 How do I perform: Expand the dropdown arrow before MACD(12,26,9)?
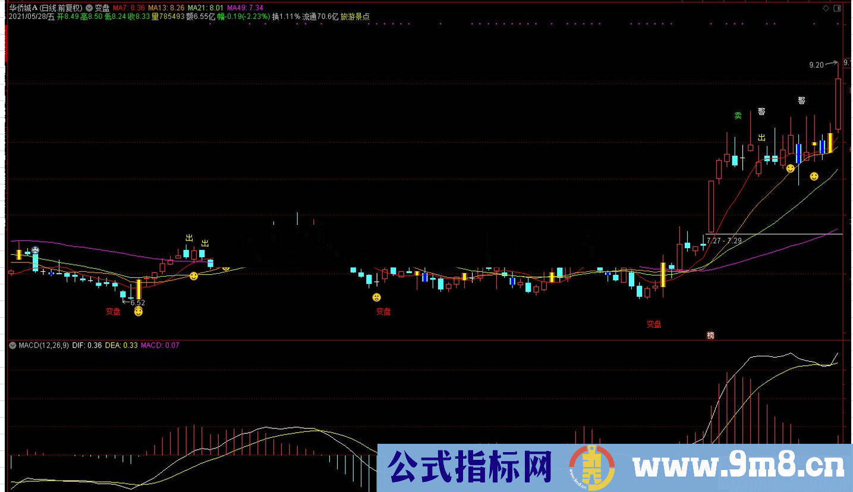pyautogui.click(x=13, y=345)
